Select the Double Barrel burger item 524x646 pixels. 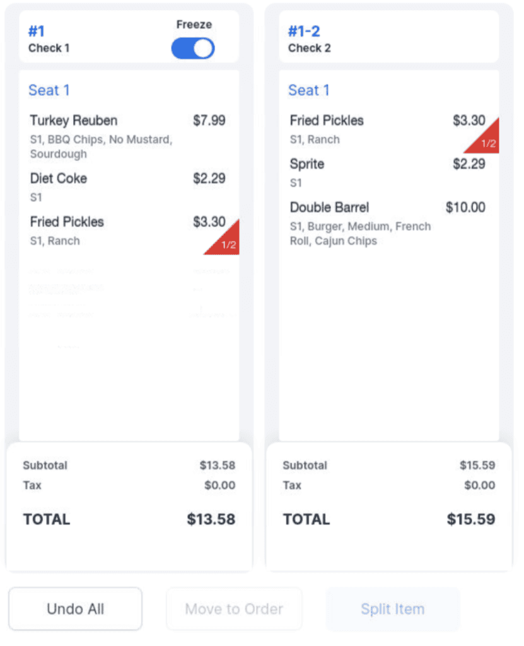click(x=330, y=208)
